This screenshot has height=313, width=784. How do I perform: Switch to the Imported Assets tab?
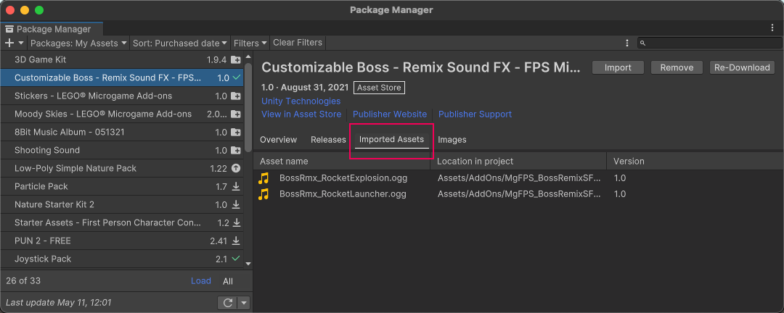click(x=391, y=140)
